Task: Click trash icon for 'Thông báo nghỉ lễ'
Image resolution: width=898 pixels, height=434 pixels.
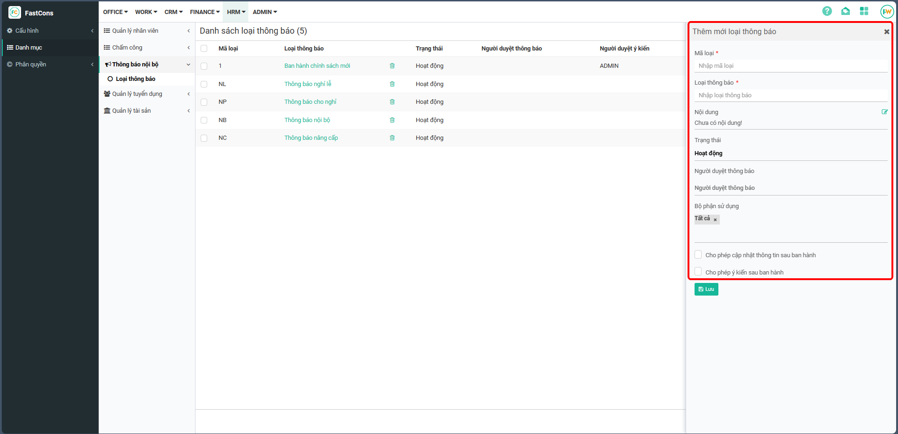Action: [392, 84]
